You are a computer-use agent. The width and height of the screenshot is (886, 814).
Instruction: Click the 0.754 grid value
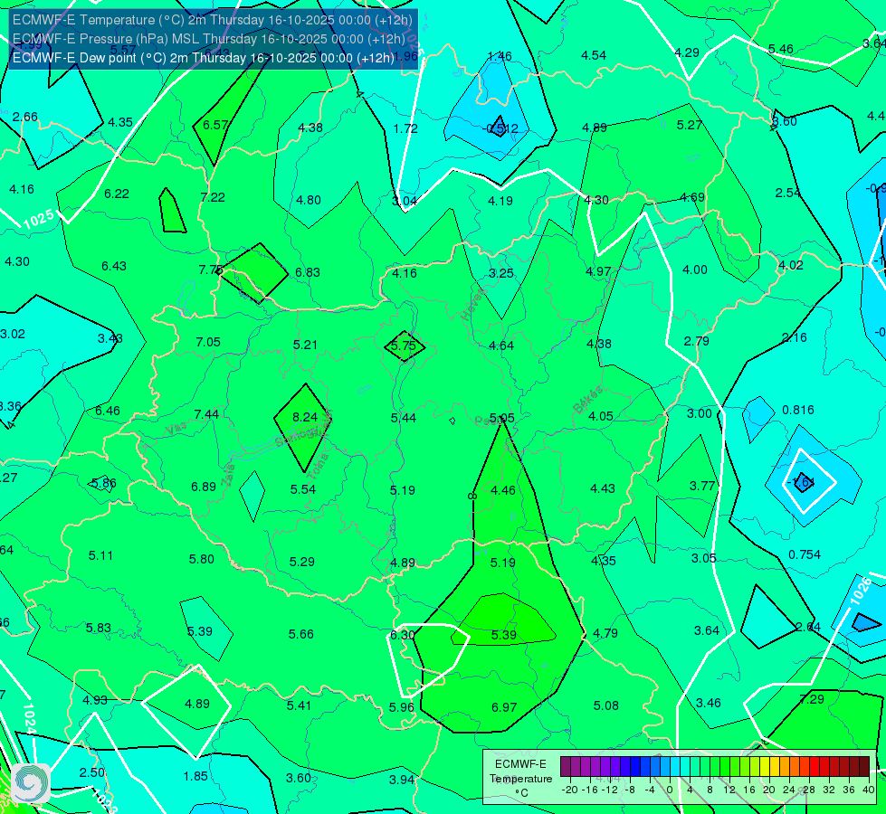click(805, 554)
